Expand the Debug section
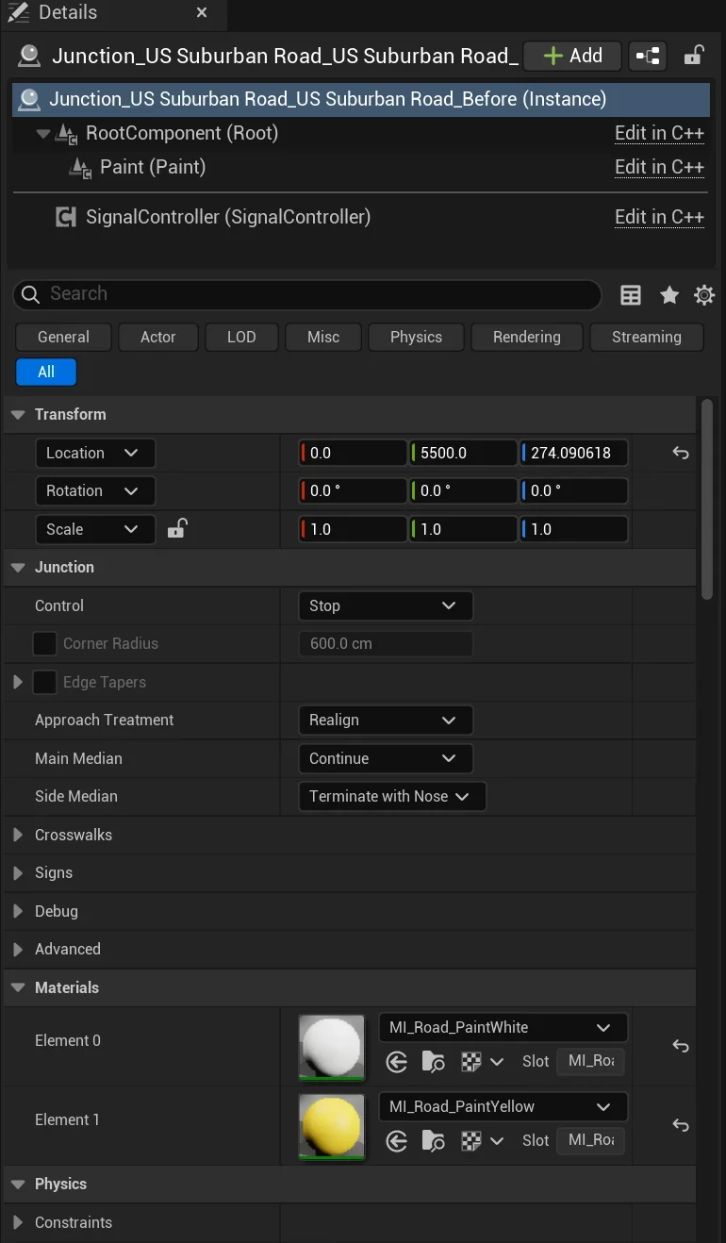The height and width of the screenshot is (1243, 726). (x=17, y=911)
